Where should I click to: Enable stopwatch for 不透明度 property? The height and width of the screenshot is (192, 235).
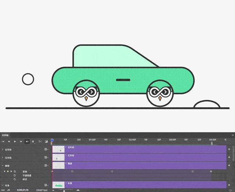point(15,175)
